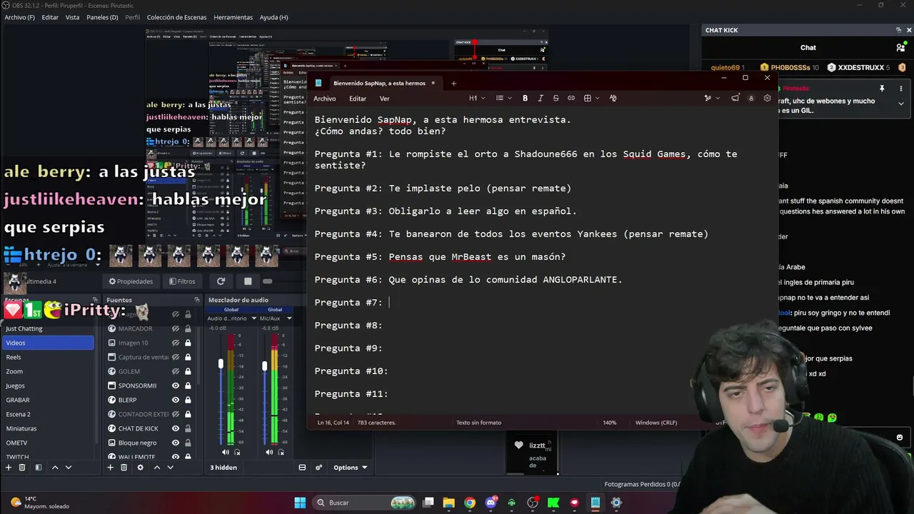Add a new Notepad tab
The height and width of the screenshot is (514, 914).
453,83
